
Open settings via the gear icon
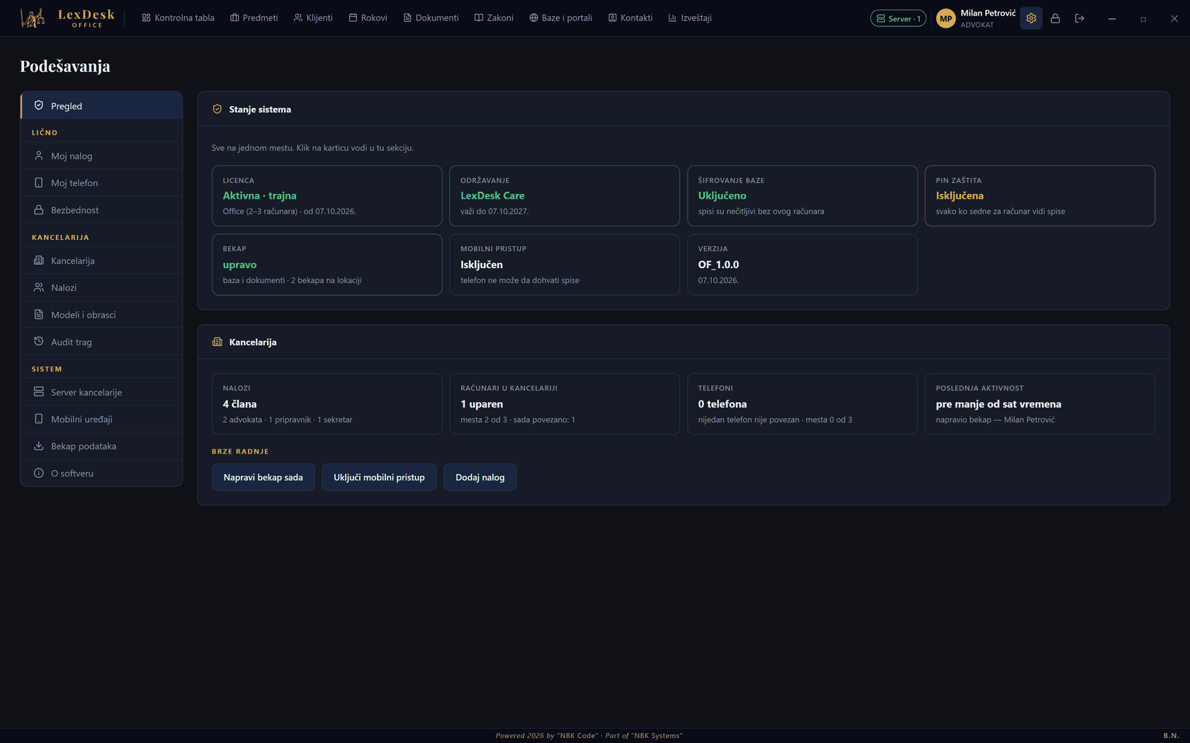(x=1031, y=18)
